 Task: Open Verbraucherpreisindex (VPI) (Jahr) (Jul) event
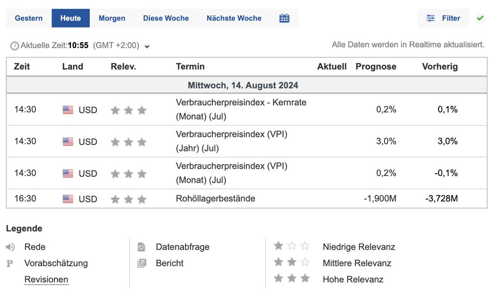point(232,142)
